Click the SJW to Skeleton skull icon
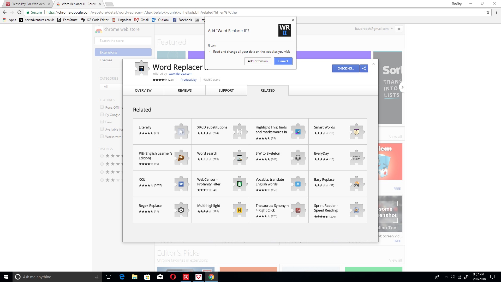This screenshot has width=501, height=282. point(298,158)
